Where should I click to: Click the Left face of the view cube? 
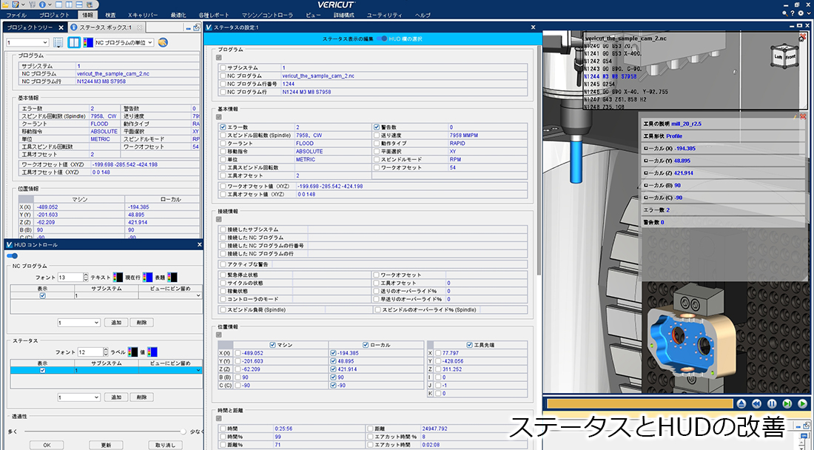pyautogui.click(x=778, y=57)
